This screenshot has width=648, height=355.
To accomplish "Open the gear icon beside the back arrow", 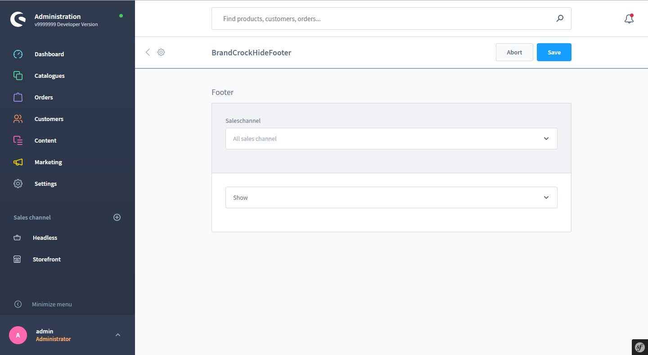I will [x=161, y=52].
